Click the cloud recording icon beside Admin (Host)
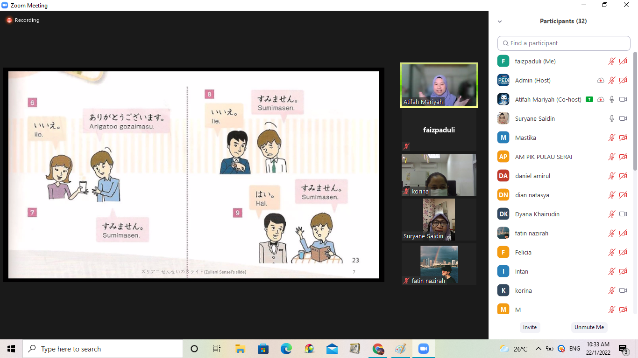Screen dimensions: 638x358 click(601, 81)
